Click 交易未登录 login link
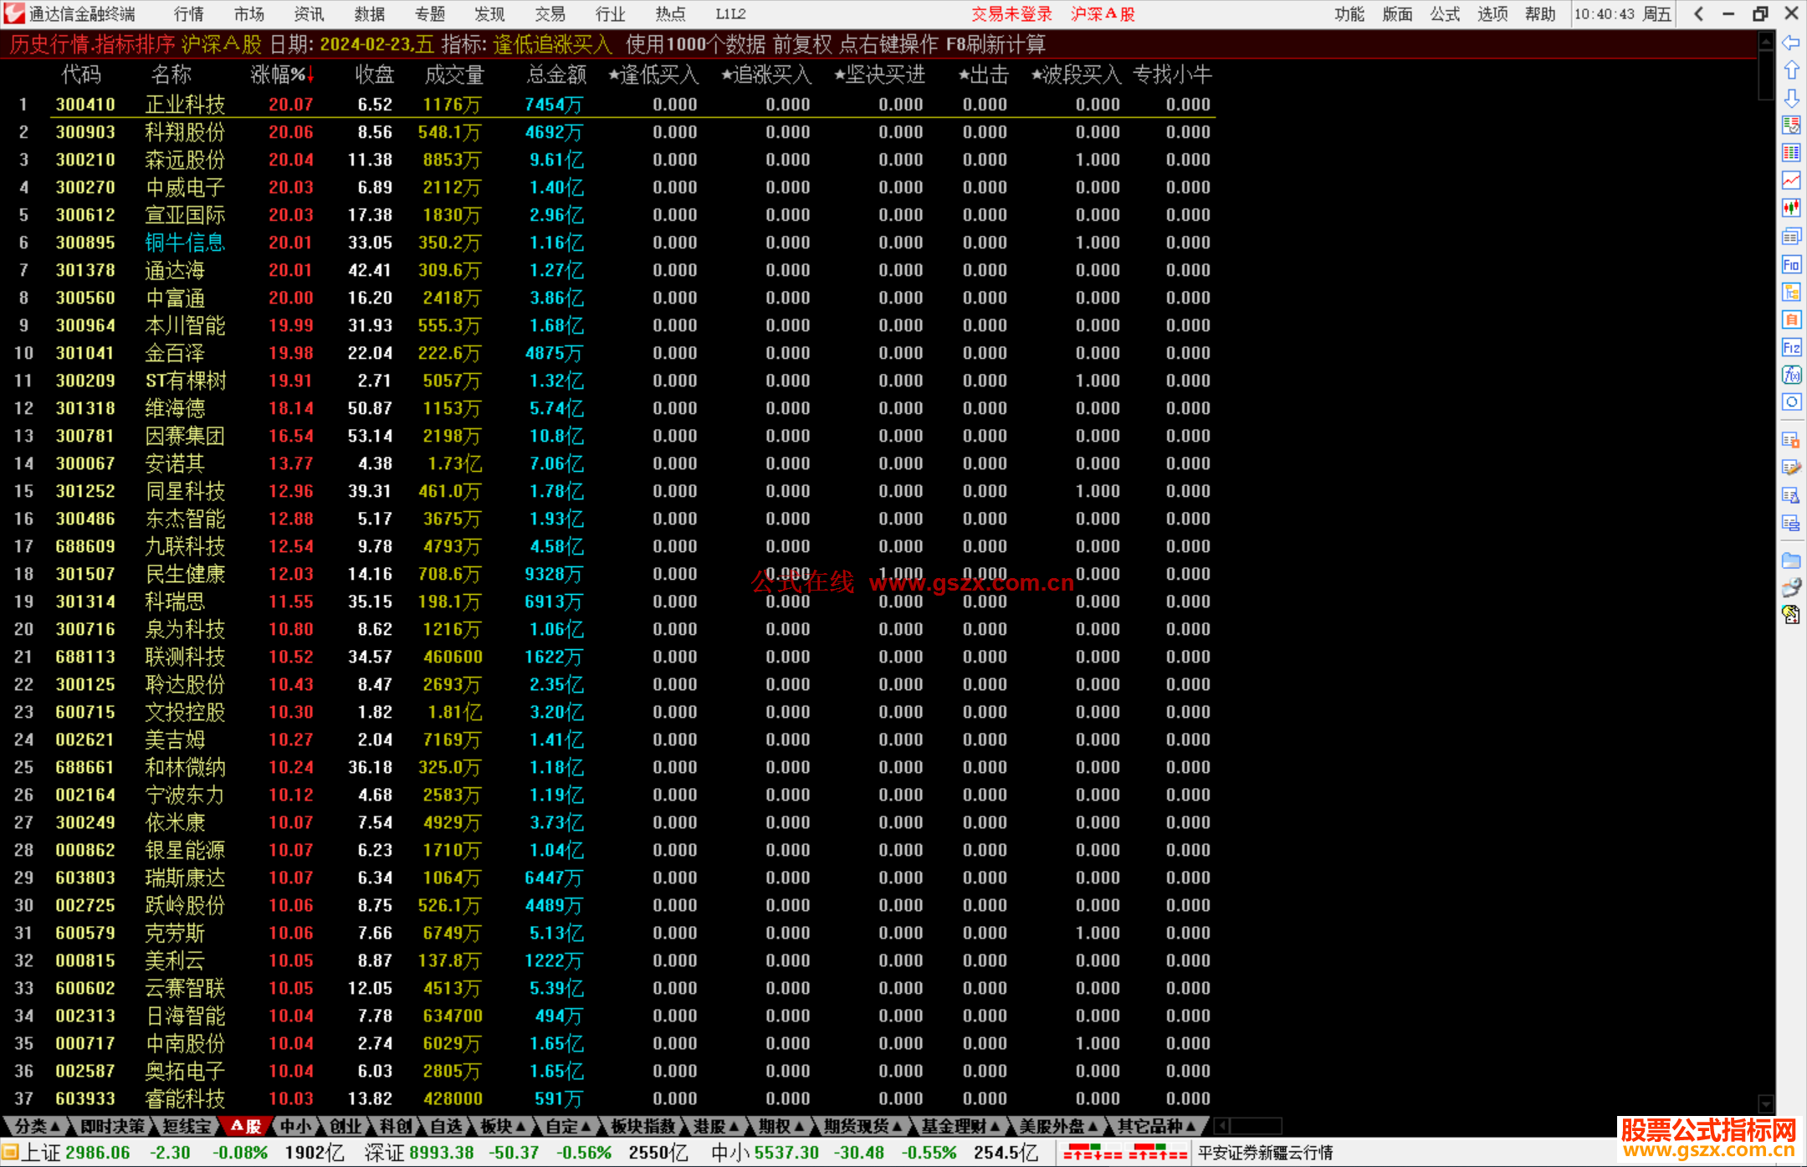The width and height of the screenshot is (1807, 1167). [x=1011, y=14]
